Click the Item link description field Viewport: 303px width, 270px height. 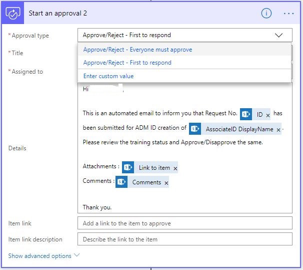coord(184,239)
